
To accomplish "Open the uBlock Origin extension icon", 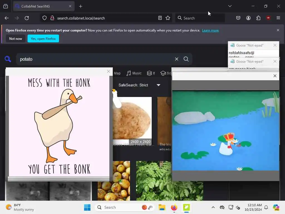I will 268,18.
